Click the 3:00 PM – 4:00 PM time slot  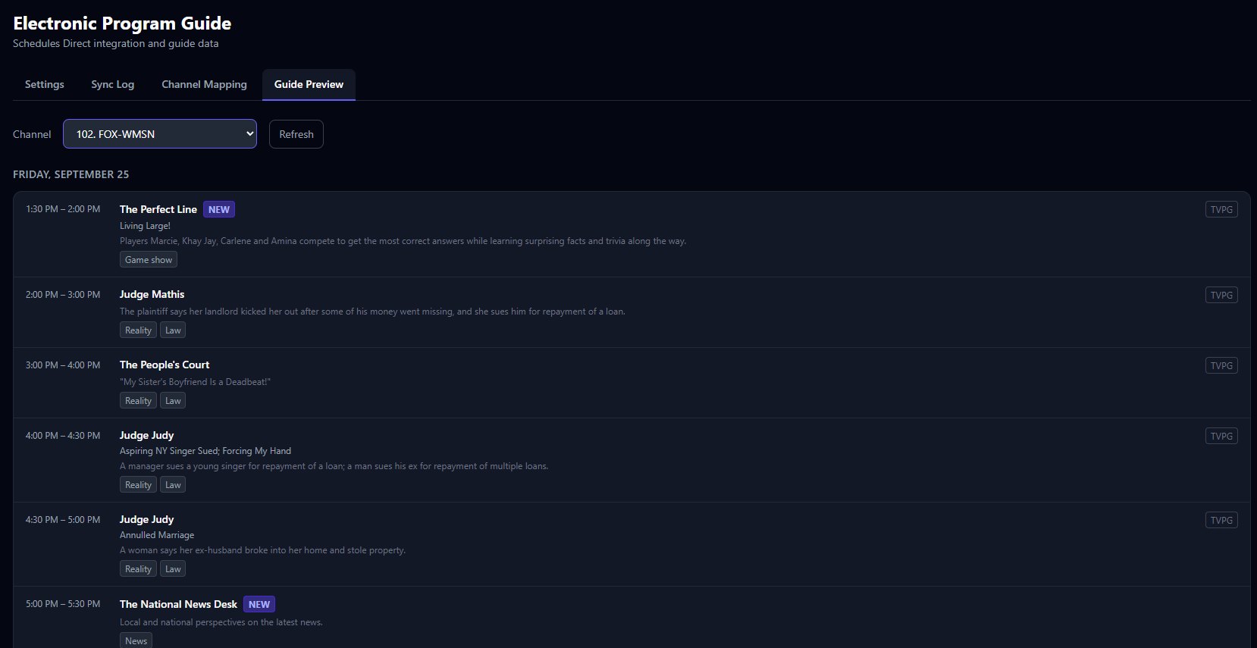pyautogui.click(x=63, y=365)
